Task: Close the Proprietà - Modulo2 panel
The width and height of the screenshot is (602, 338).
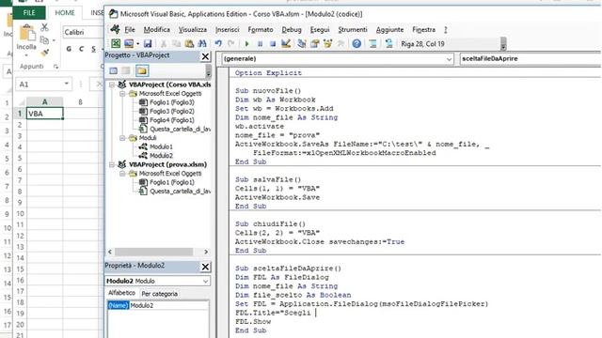Action: [205, 267]
